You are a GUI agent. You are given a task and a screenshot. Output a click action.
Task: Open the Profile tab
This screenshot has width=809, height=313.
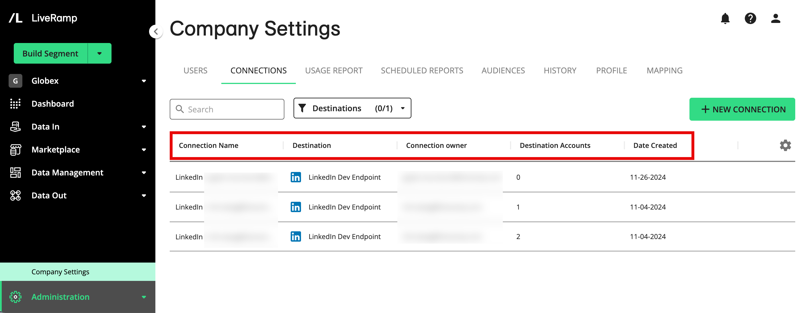[x=611, y=70]
